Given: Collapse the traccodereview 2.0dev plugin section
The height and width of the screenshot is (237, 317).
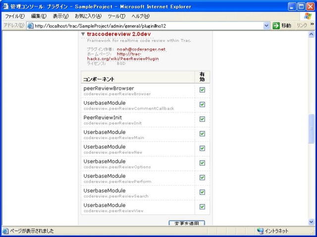Looking at the screenshot, I should point(83,34).
